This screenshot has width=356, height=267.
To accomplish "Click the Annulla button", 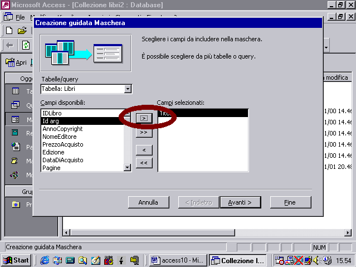I will [x=149, y=202].
